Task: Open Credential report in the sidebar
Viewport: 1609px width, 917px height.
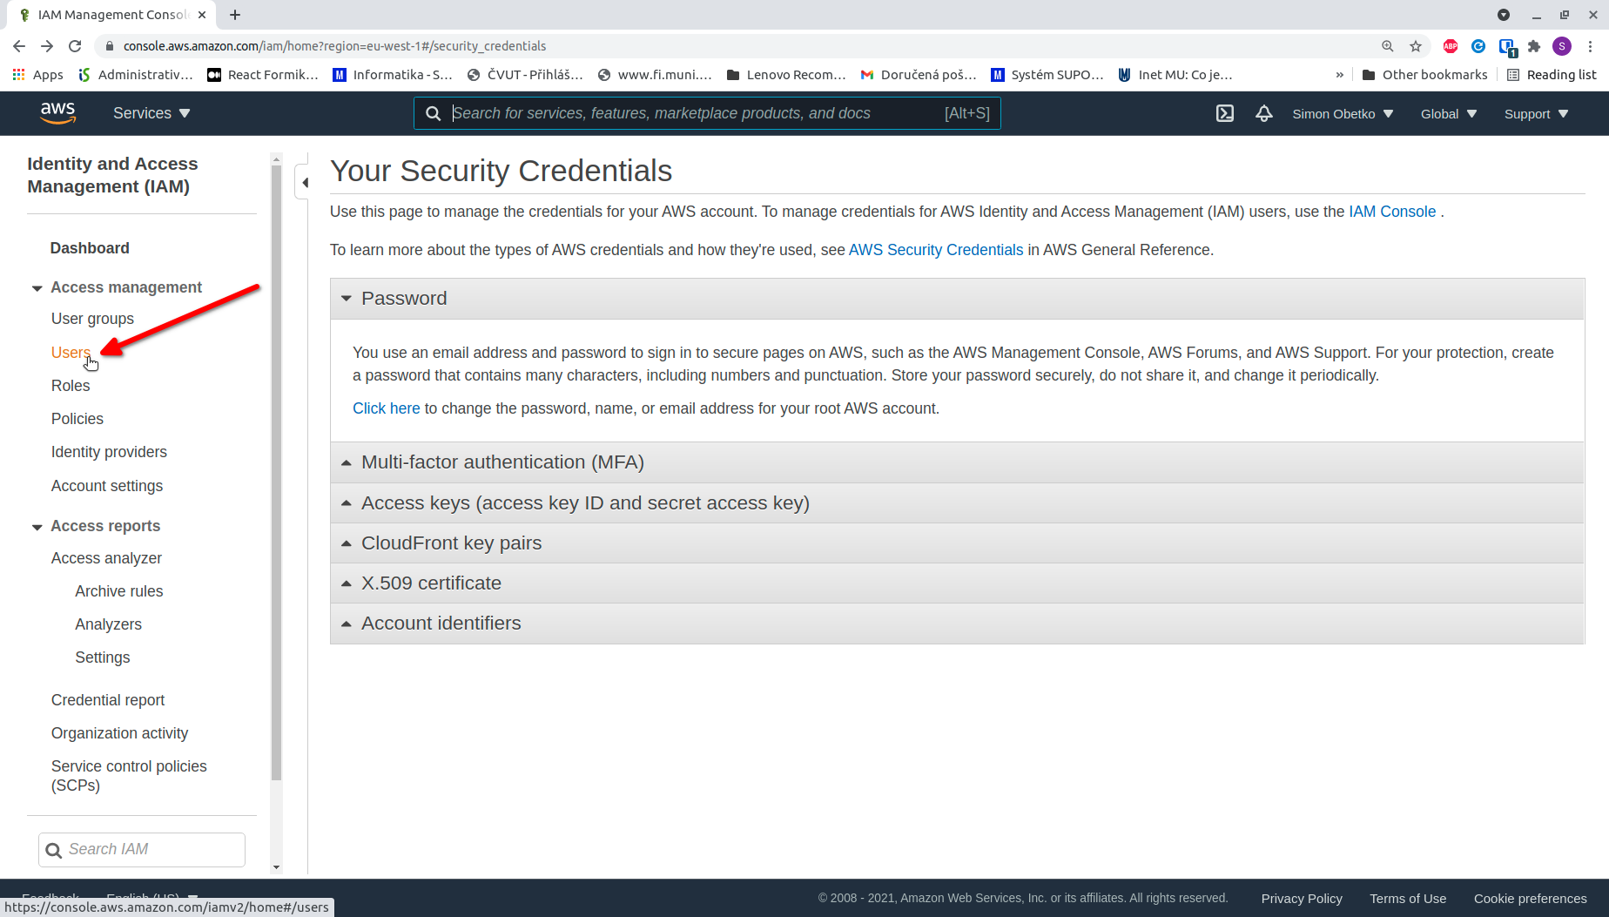Action: point(108,700)
